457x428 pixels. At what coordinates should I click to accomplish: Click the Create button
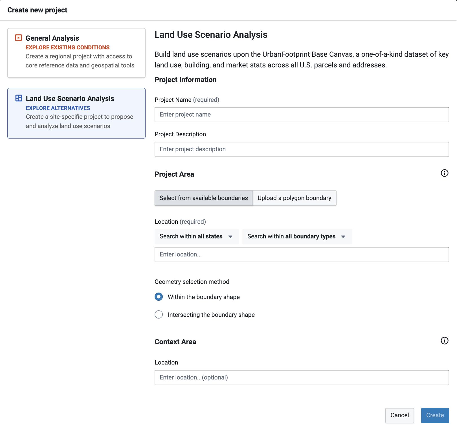click(x=435, y=415)
